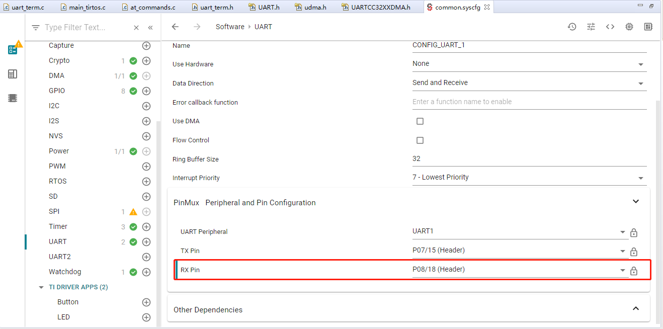Click the history icon in the top toolbar
663x329 pixels.
(x=572, y=27)
